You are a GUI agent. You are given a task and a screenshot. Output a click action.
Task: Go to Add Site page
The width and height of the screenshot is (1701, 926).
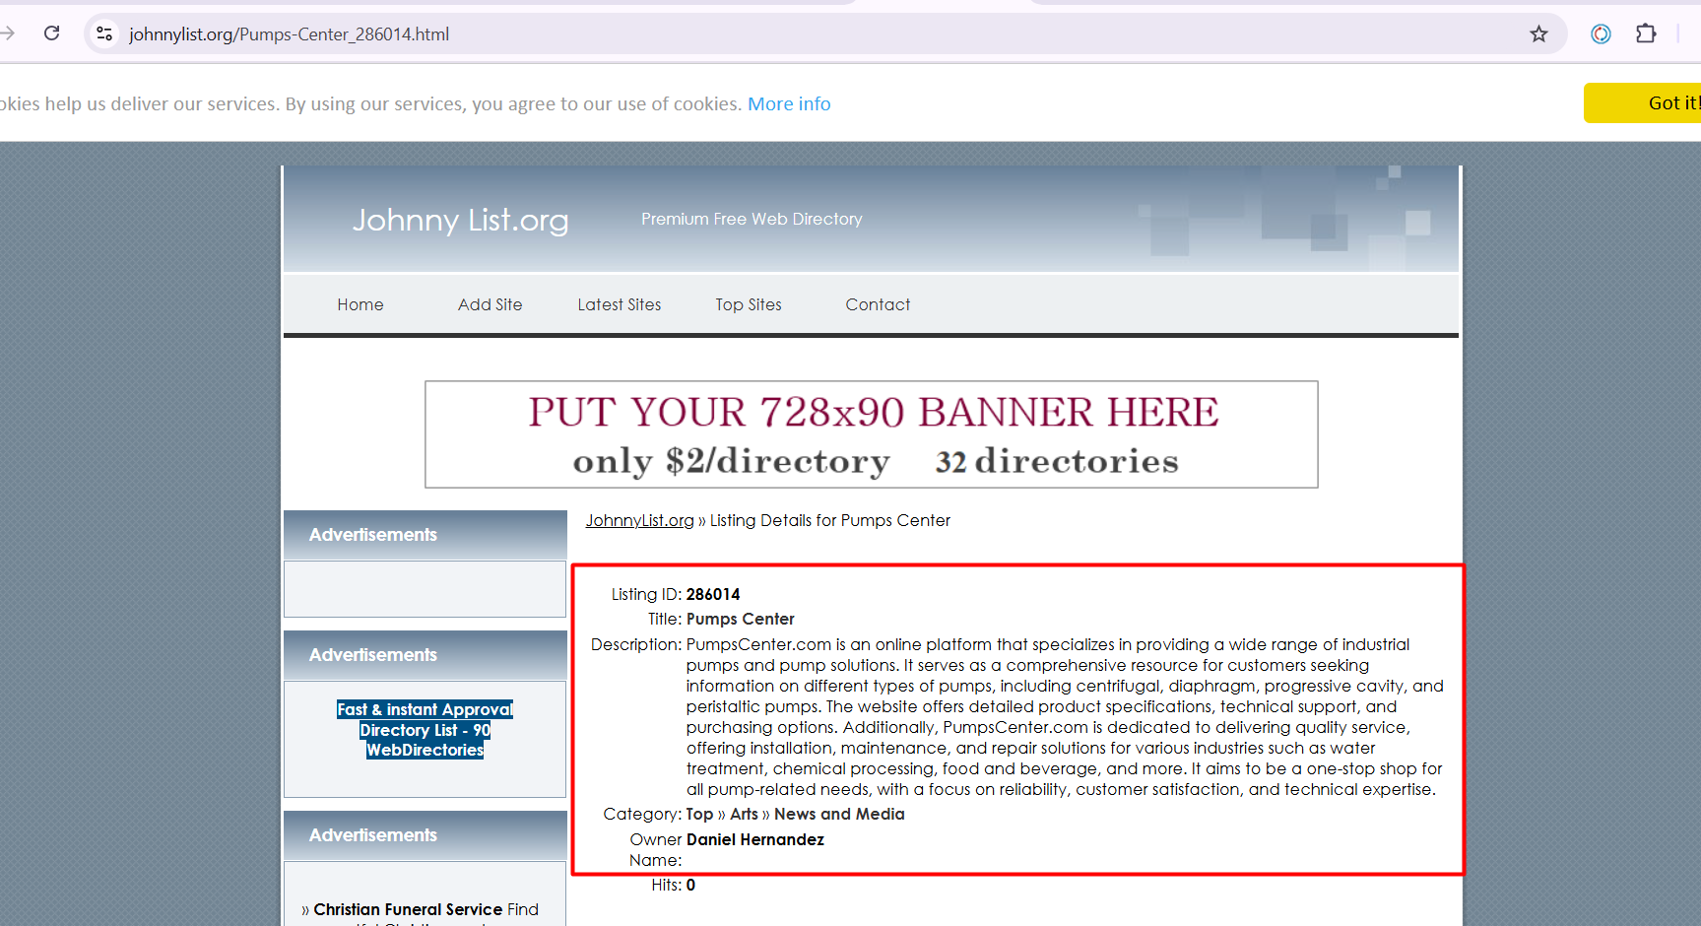[490, 304]
